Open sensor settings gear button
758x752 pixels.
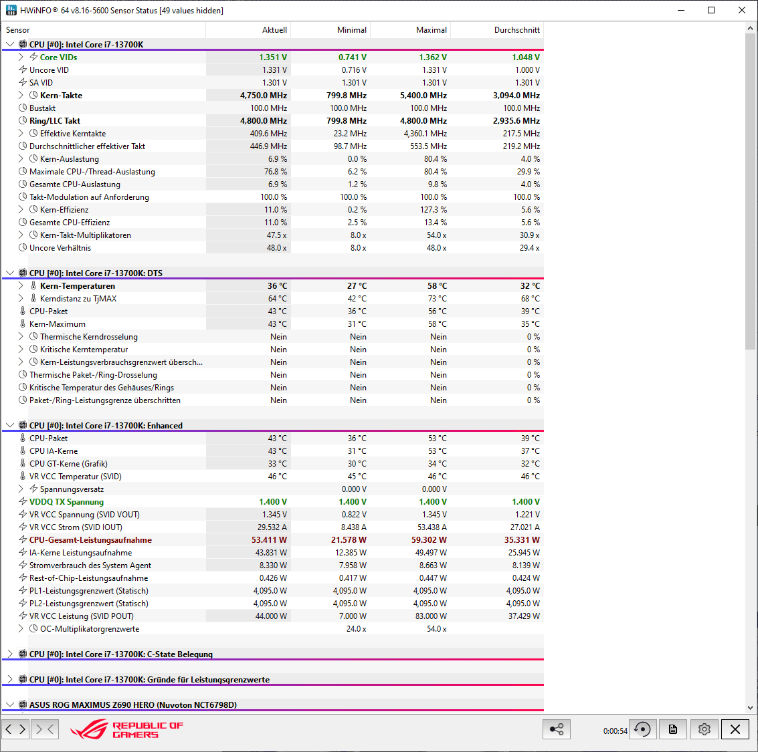(704, 729)
